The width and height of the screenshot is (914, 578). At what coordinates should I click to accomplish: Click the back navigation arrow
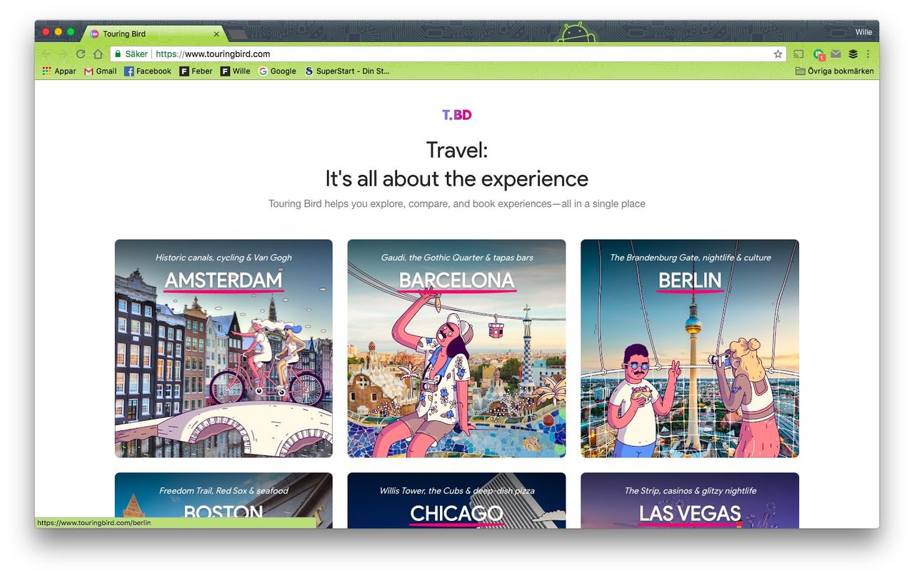coord(46,54)
